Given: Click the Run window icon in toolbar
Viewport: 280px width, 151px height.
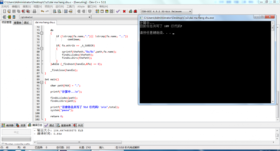Looking at the screenshot, I should (102, 11).
